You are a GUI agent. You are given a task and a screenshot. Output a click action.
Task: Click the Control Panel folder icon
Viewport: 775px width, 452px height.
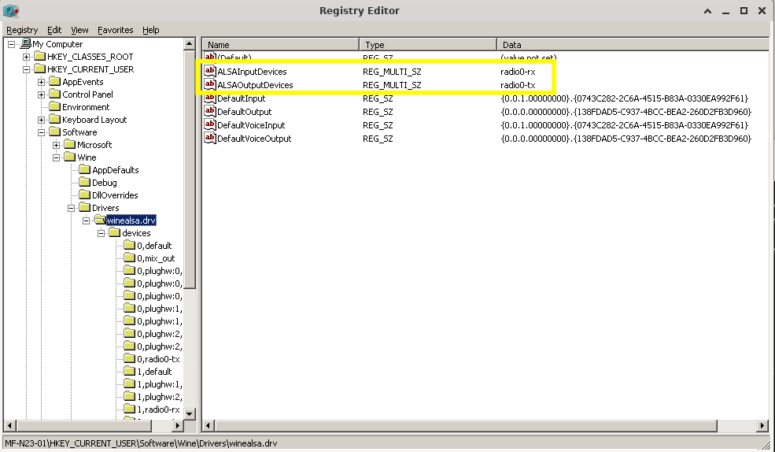tap(55, 94)
